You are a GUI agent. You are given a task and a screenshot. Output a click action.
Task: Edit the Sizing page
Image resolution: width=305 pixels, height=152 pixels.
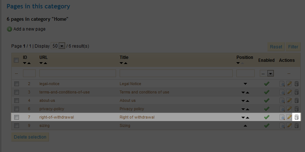pyautogui.click(x=289, y=125)
